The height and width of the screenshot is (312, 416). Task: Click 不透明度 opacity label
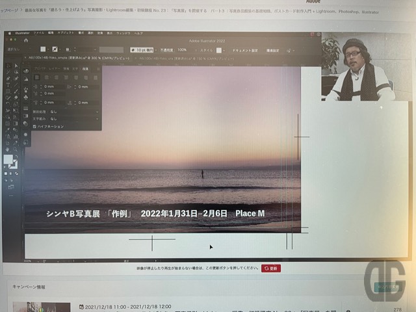tap(167, 50)
